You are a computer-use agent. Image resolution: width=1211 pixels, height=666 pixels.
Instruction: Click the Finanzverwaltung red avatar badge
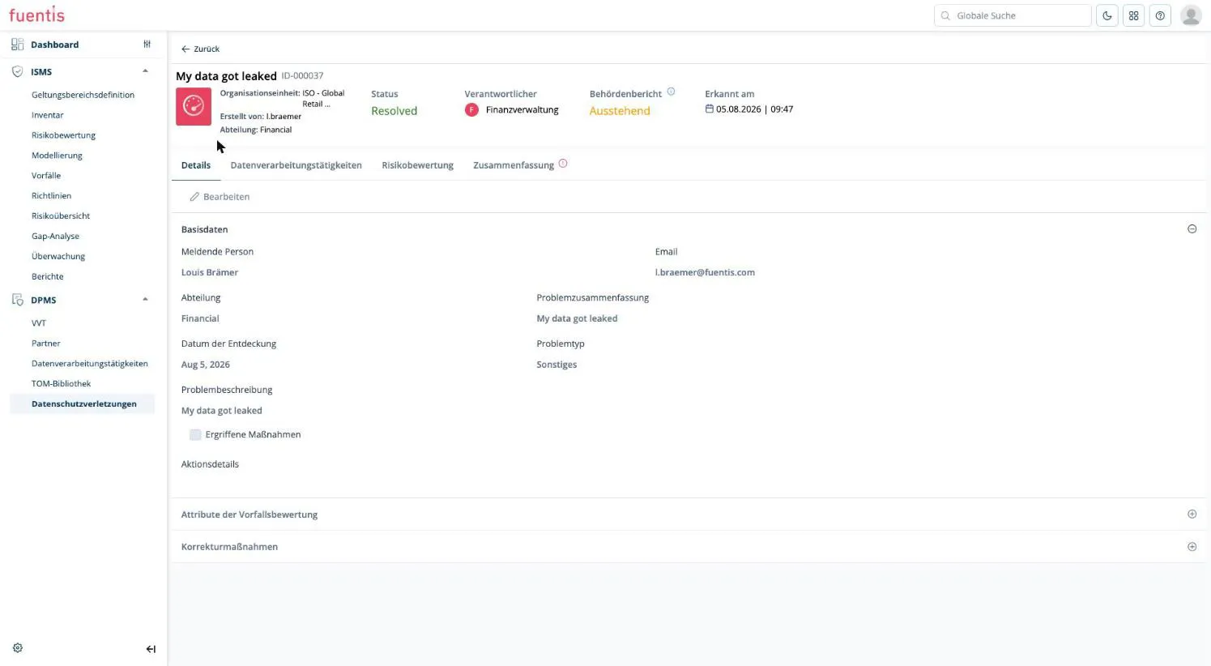(471, 109)
